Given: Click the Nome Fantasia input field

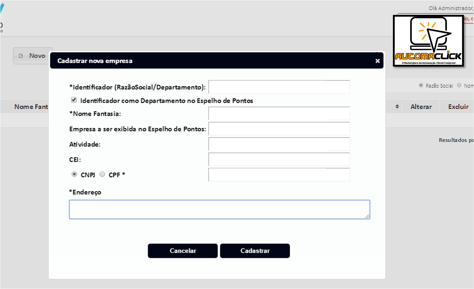Looking at the screenshot, I should coord(279,114).
